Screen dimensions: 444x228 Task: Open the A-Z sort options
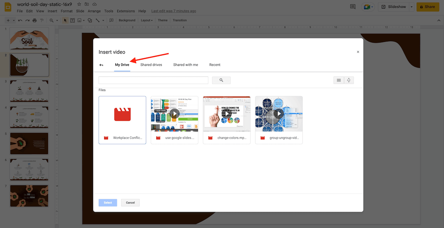tap(349, 80)
